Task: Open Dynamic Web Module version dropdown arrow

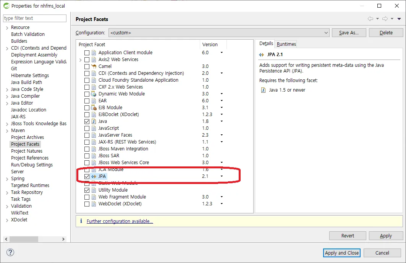Action: click(222, 94)
